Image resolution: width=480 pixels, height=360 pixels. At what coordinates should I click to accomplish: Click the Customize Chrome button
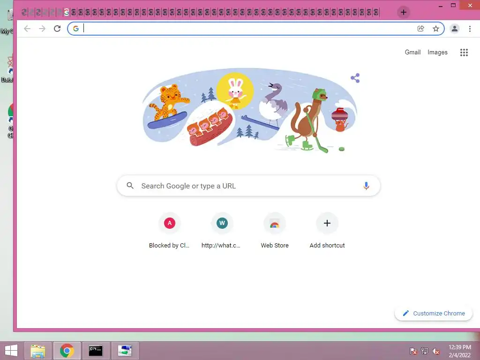click(434, 314)
